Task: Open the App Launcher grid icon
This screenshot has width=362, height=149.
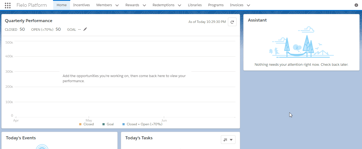Action: click(x=8, y=5)
